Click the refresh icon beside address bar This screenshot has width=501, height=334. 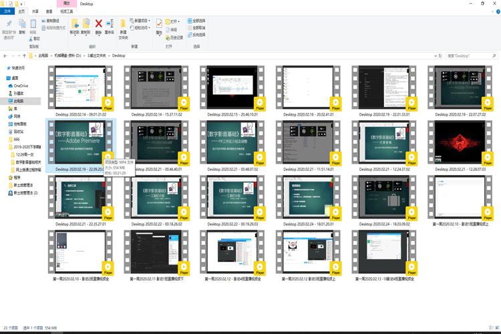pyautogui.click(x=440, y=55)
